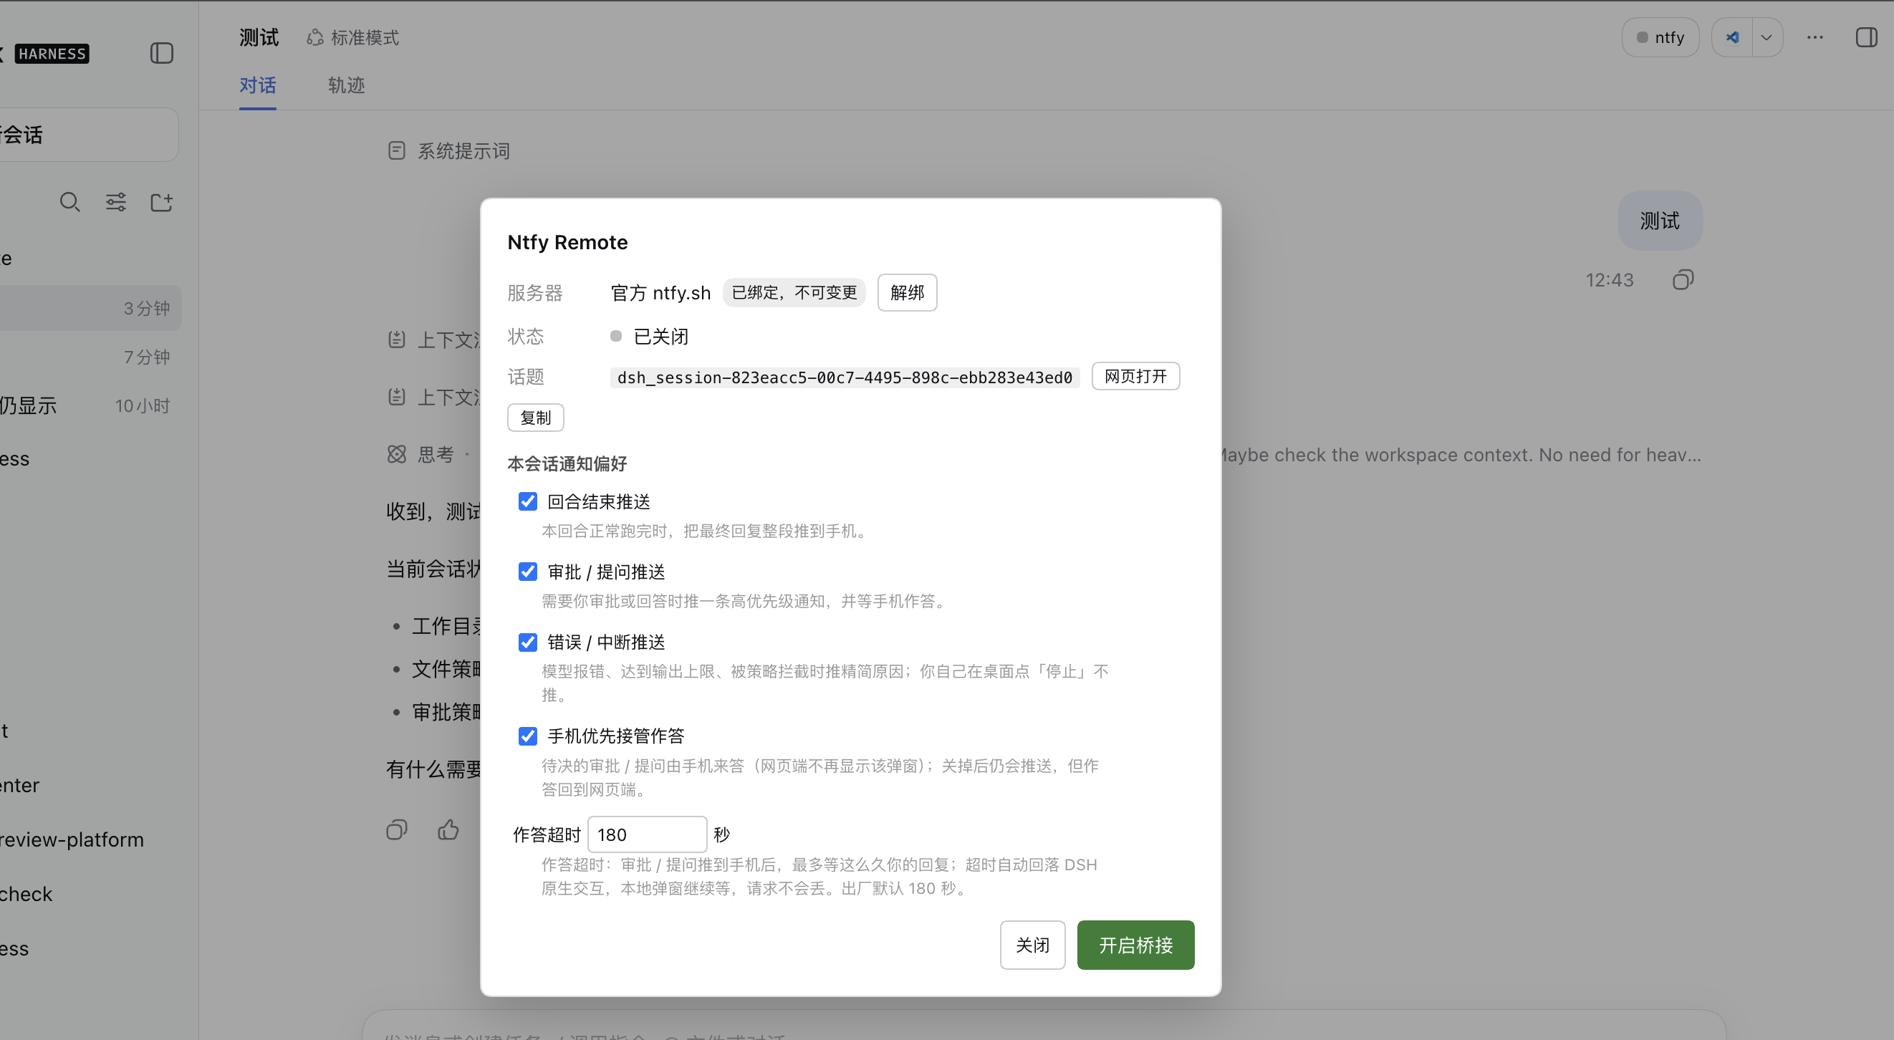The width and height of the screenshot is (1894, 1040).
Task: Create new session folder-plus icon
Action: point(161,202)
